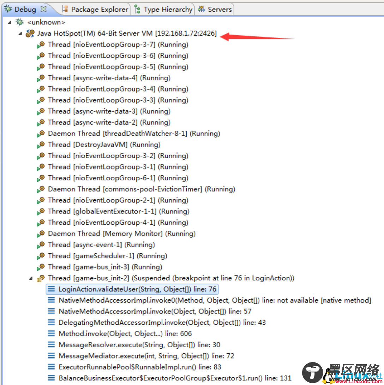Select Thread [DestroyJavaVM] (Running)
Image resolution: width=384 pixels, height=385 pixels.
point(104,145)
